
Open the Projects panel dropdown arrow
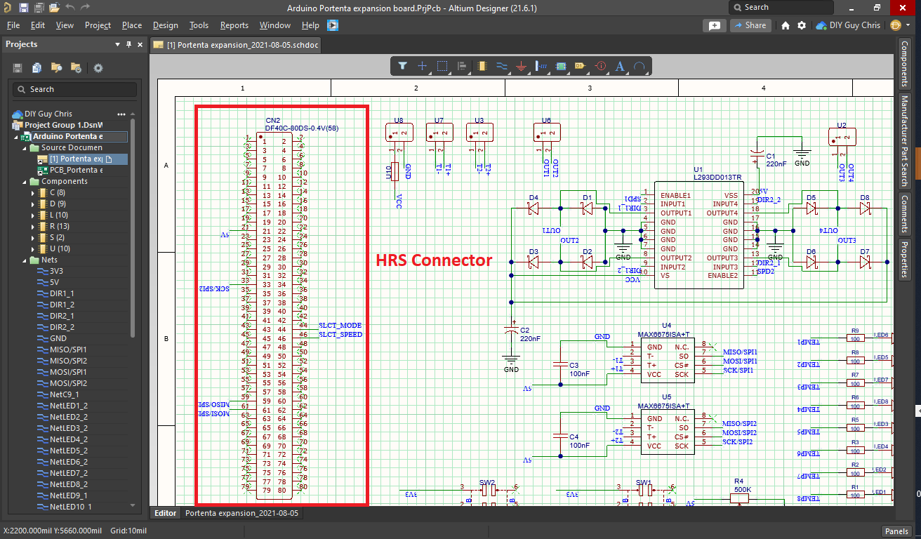tap(118, 44)
